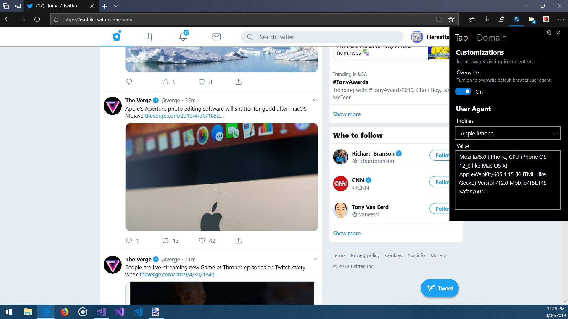Open the #TonyAwards trending topic
The width and height of the screenshot is (568, 319).
click(350, 82)
